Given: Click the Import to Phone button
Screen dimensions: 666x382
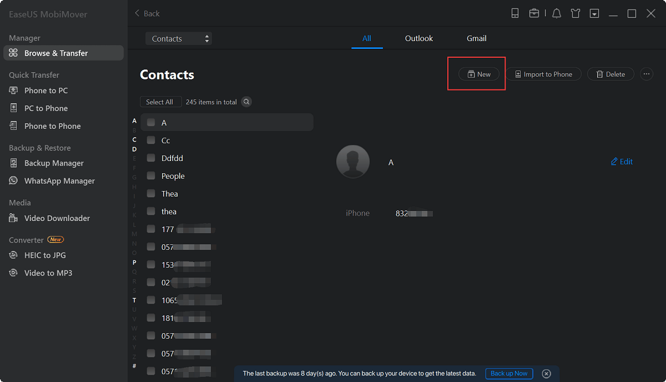Looking at the screenshot, I should click(543, 74).
